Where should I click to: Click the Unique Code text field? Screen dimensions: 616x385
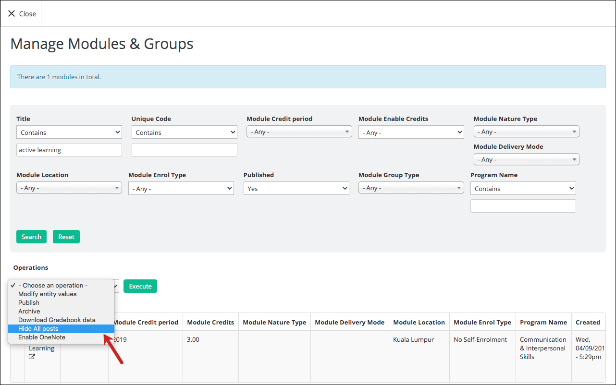185,150
